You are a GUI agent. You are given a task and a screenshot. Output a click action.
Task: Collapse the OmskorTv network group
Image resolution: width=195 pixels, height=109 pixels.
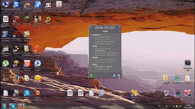(x=91, y=35)
